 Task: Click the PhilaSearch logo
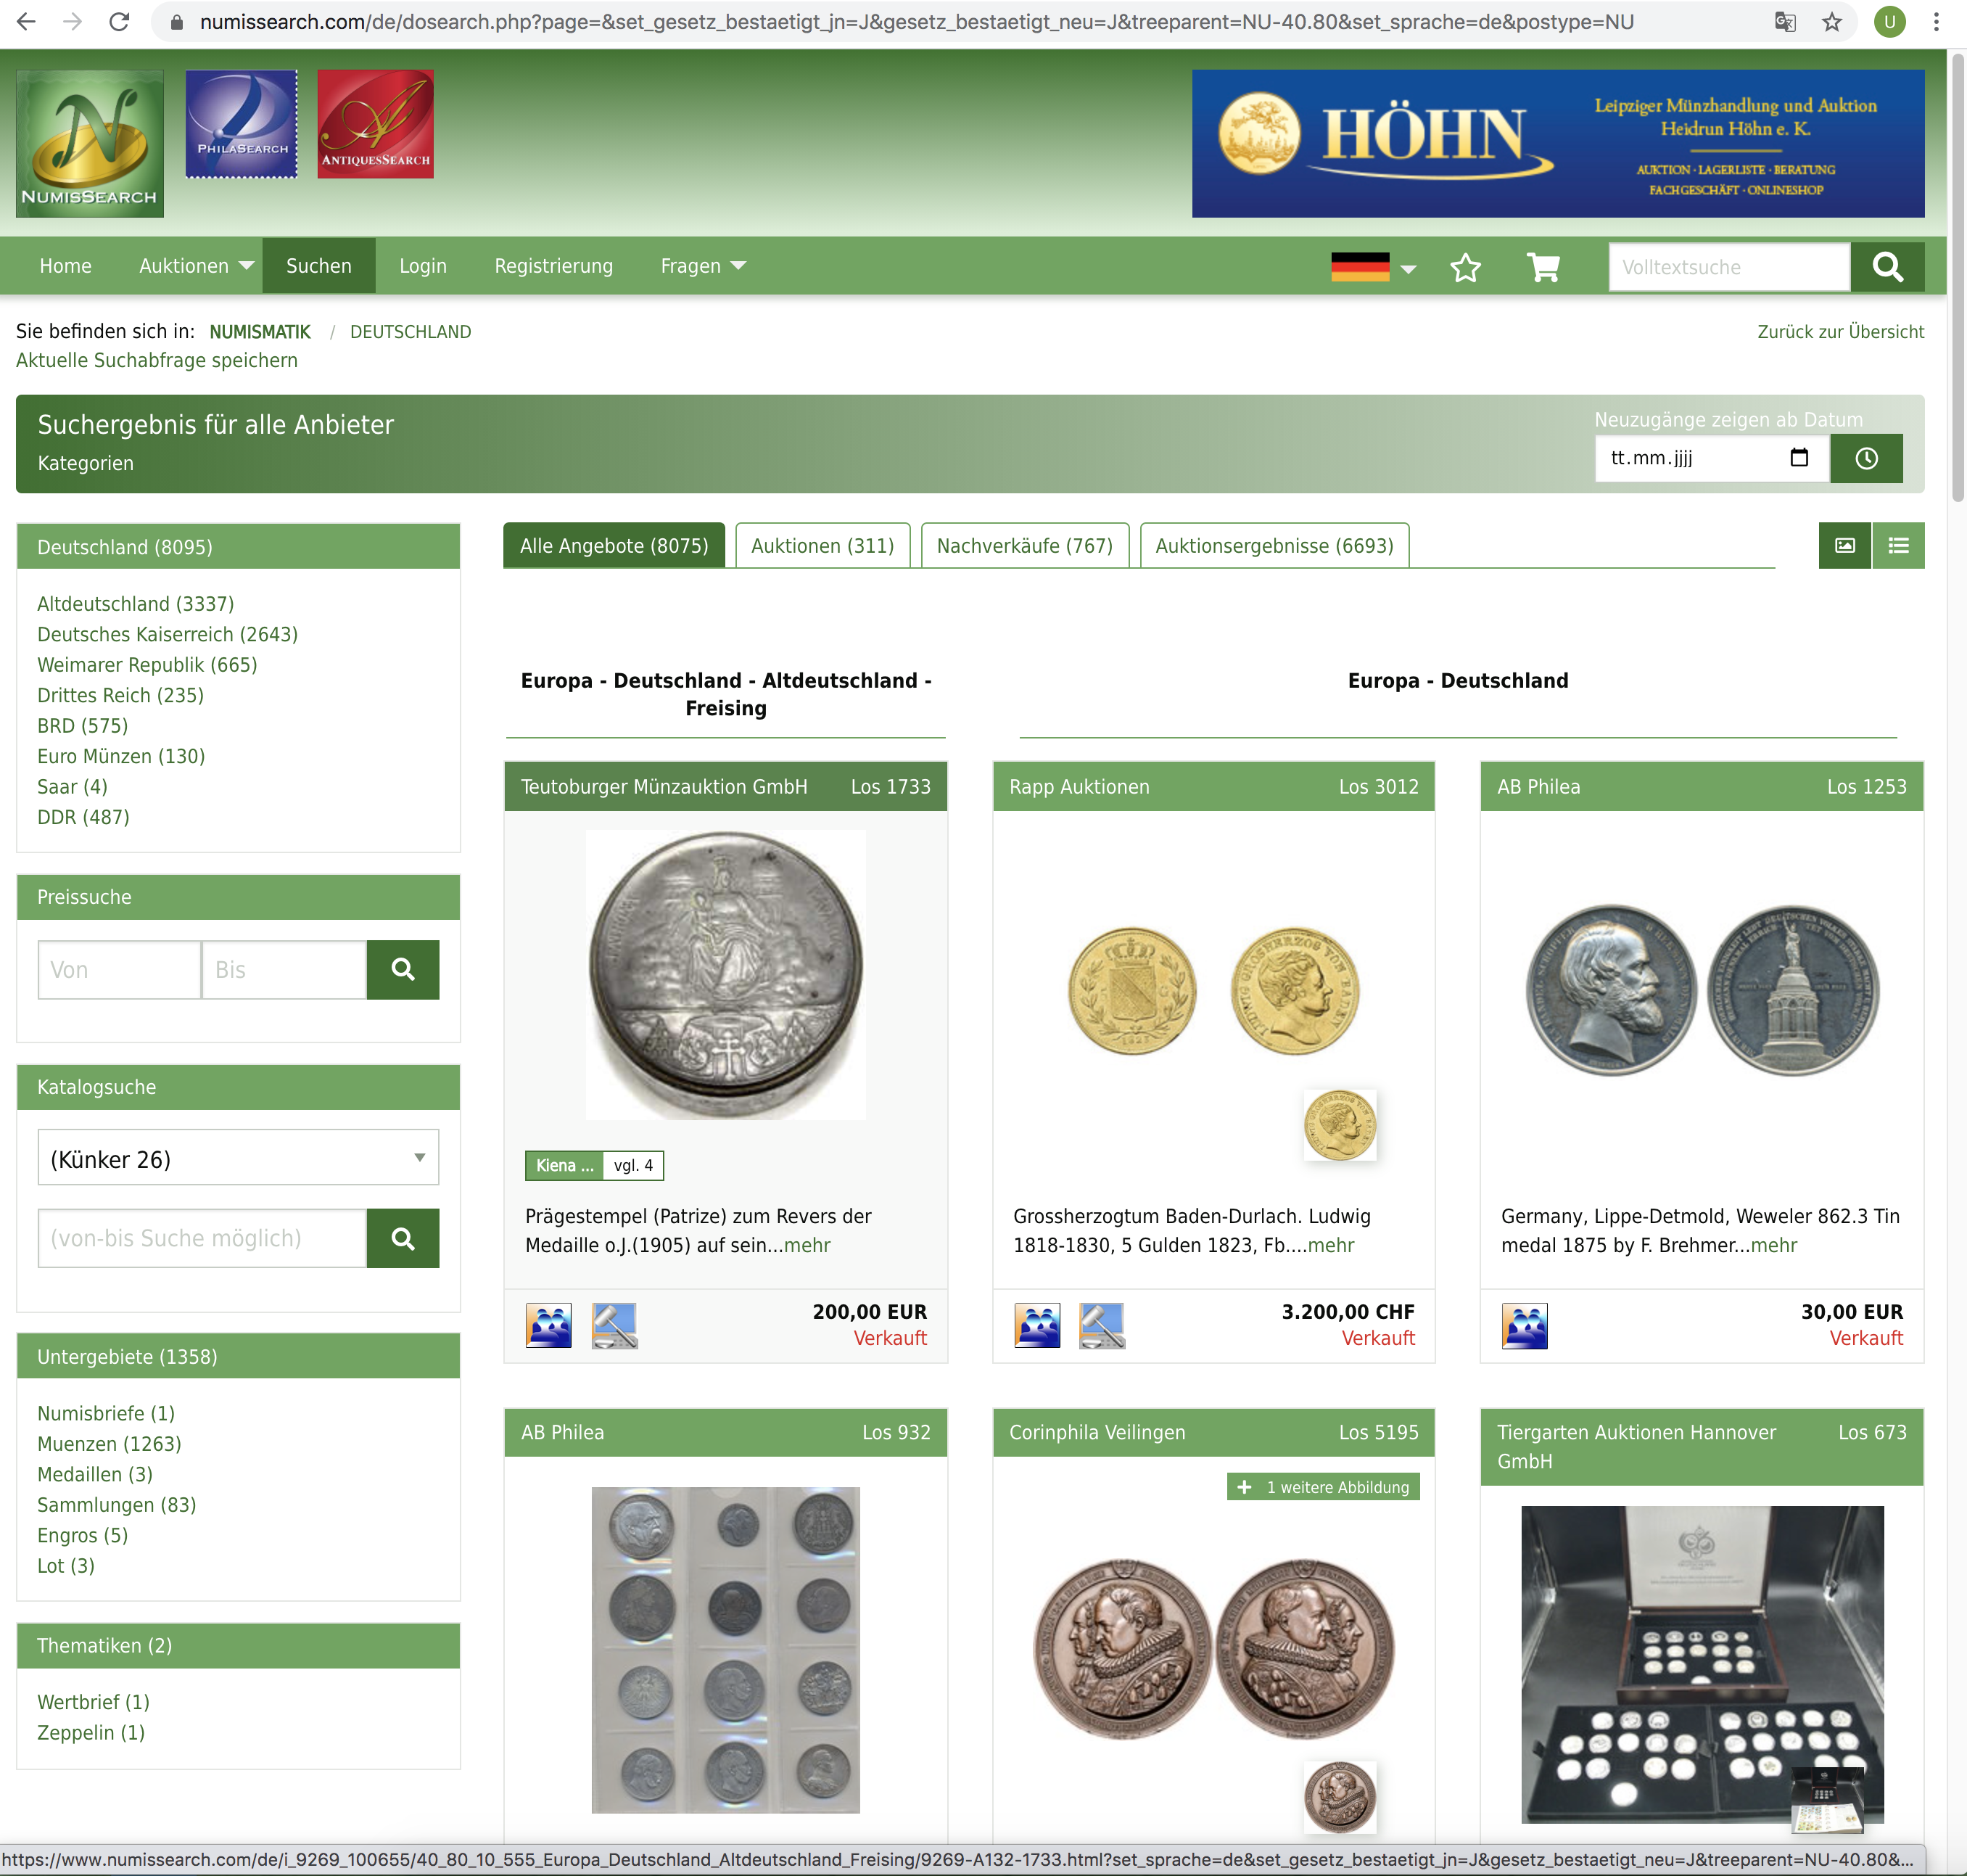(241, 124)
